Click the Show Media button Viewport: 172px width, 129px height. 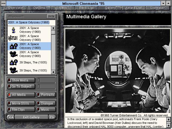(x=21, y=80)
